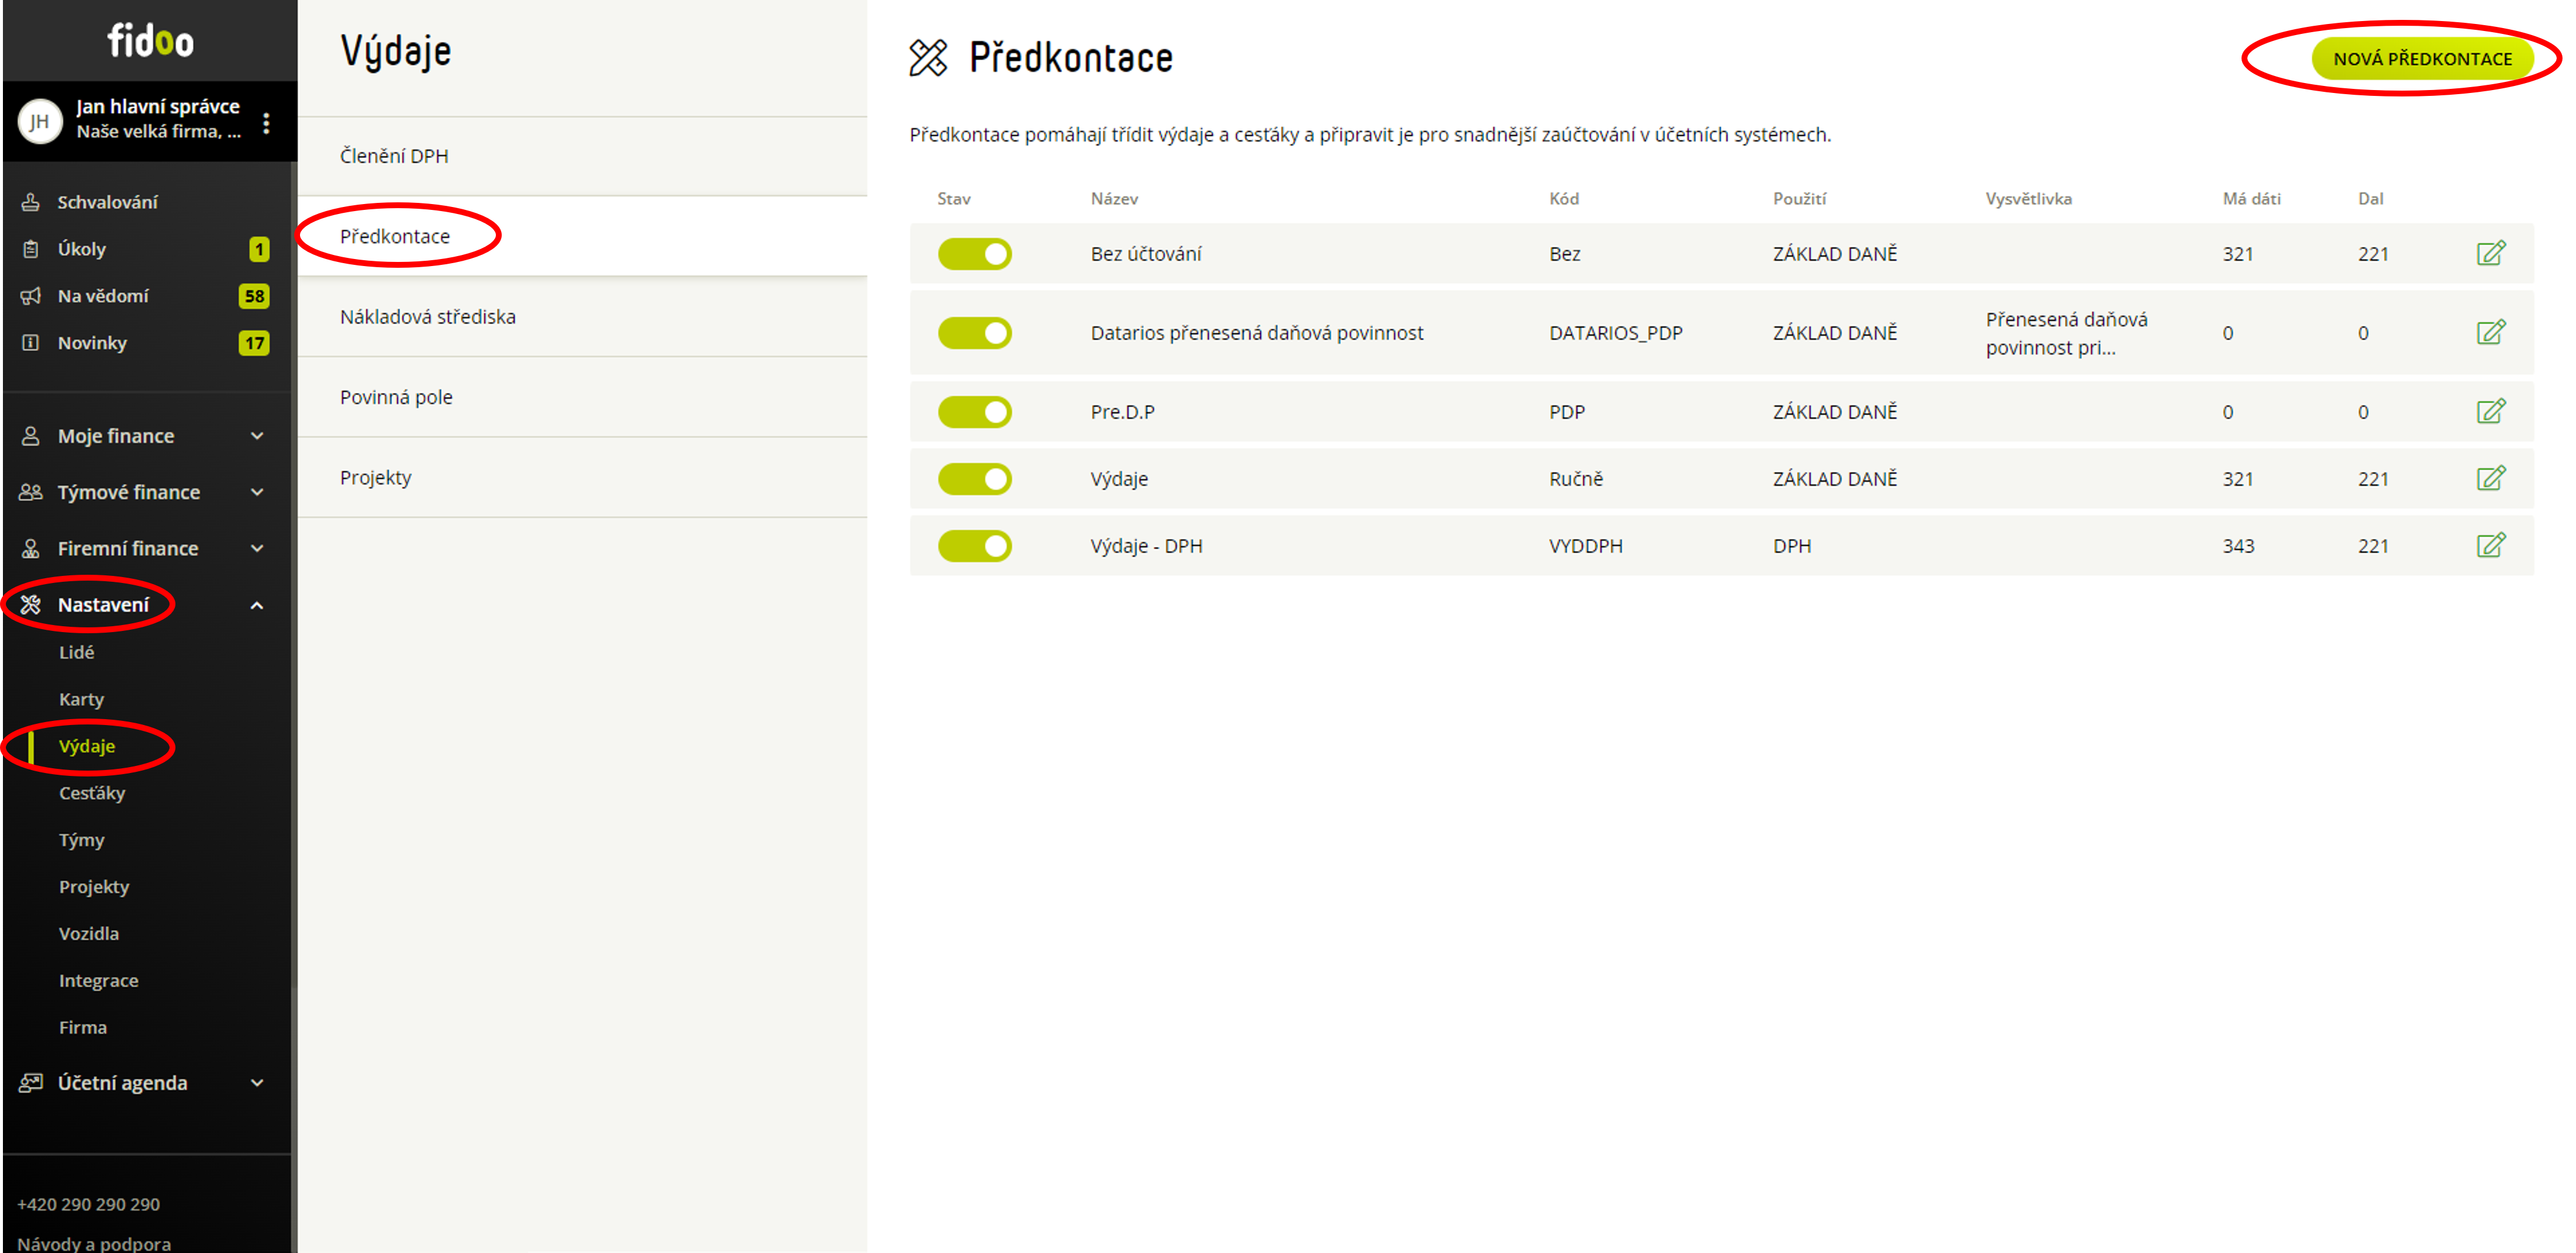Screen dimensions: 2576x1253
Task: Click the Kód column header
Action: pos(1564,199)
